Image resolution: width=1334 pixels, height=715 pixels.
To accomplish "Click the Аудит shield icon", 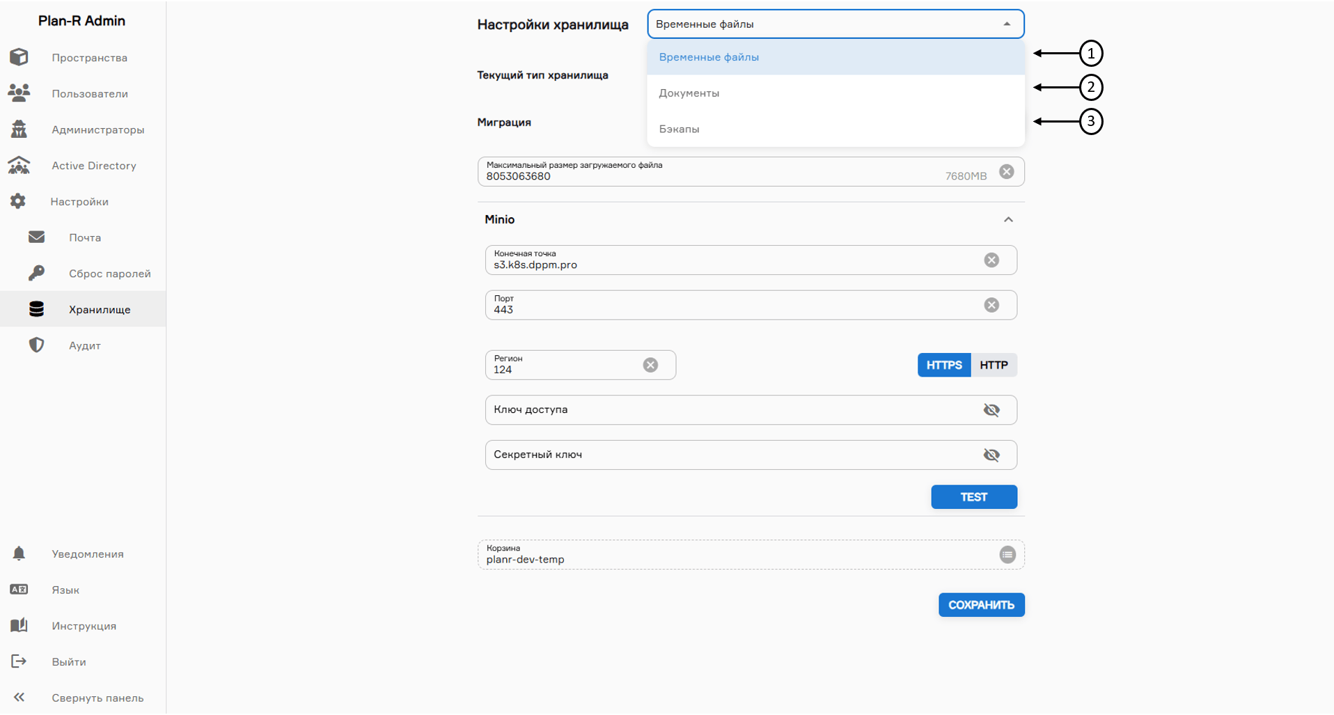I will (36, 345).
